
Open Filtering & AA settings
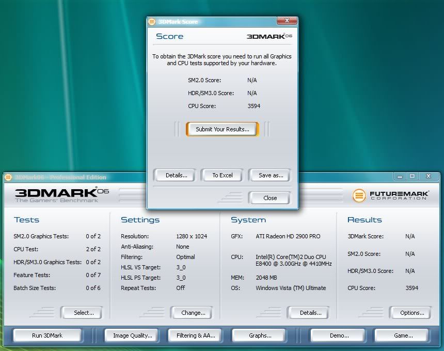196,335
